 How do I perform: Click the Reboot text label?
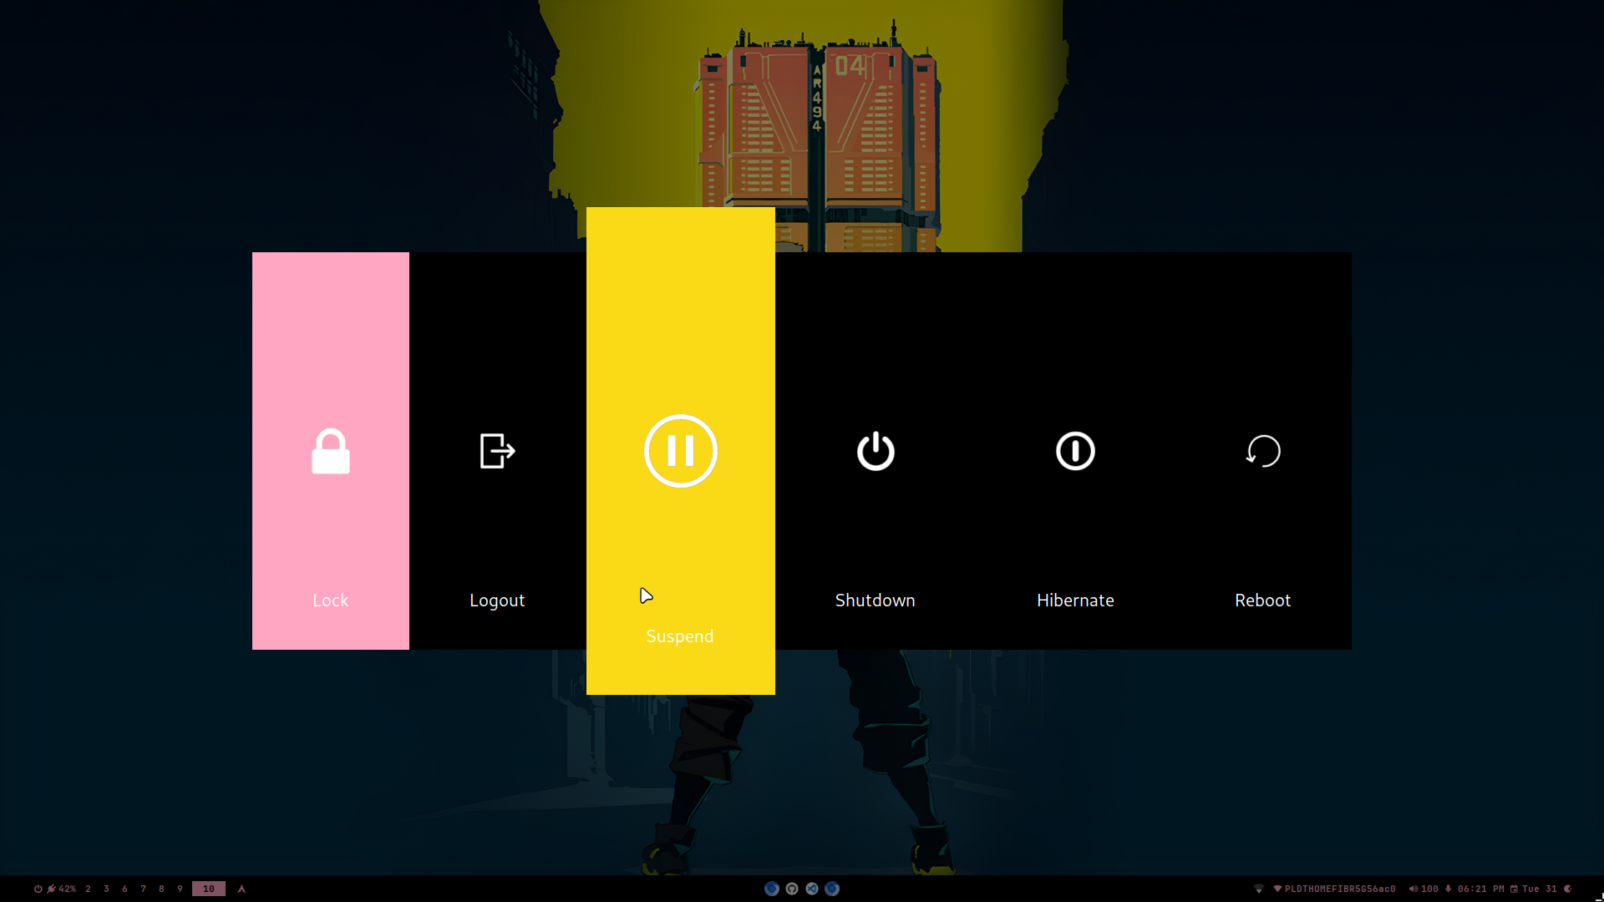point(1262,600)
